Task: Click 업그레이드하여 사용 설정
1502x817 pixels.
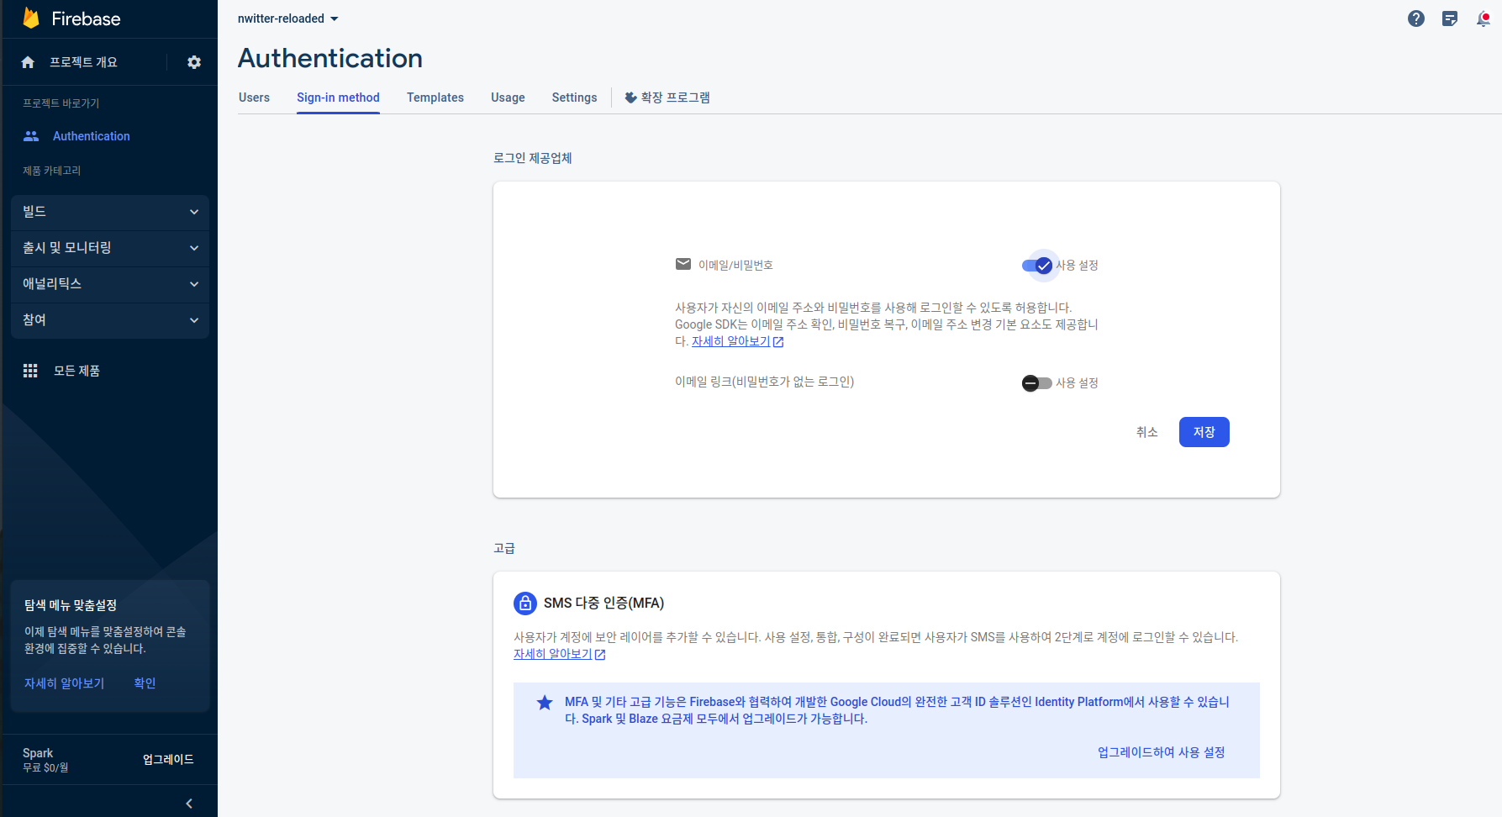Action: click(x=1161, y=752)
